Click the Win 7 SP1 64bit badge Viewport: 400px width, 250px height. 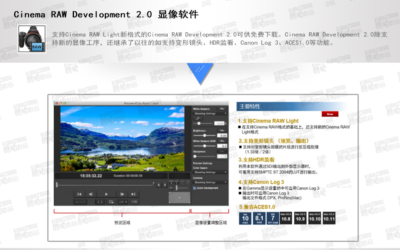(x=273, y=218)
